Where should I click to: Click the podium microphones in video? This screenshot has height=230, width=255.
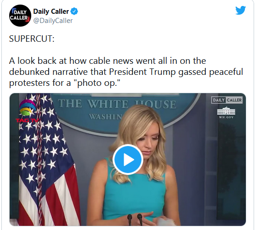(135, 219)
